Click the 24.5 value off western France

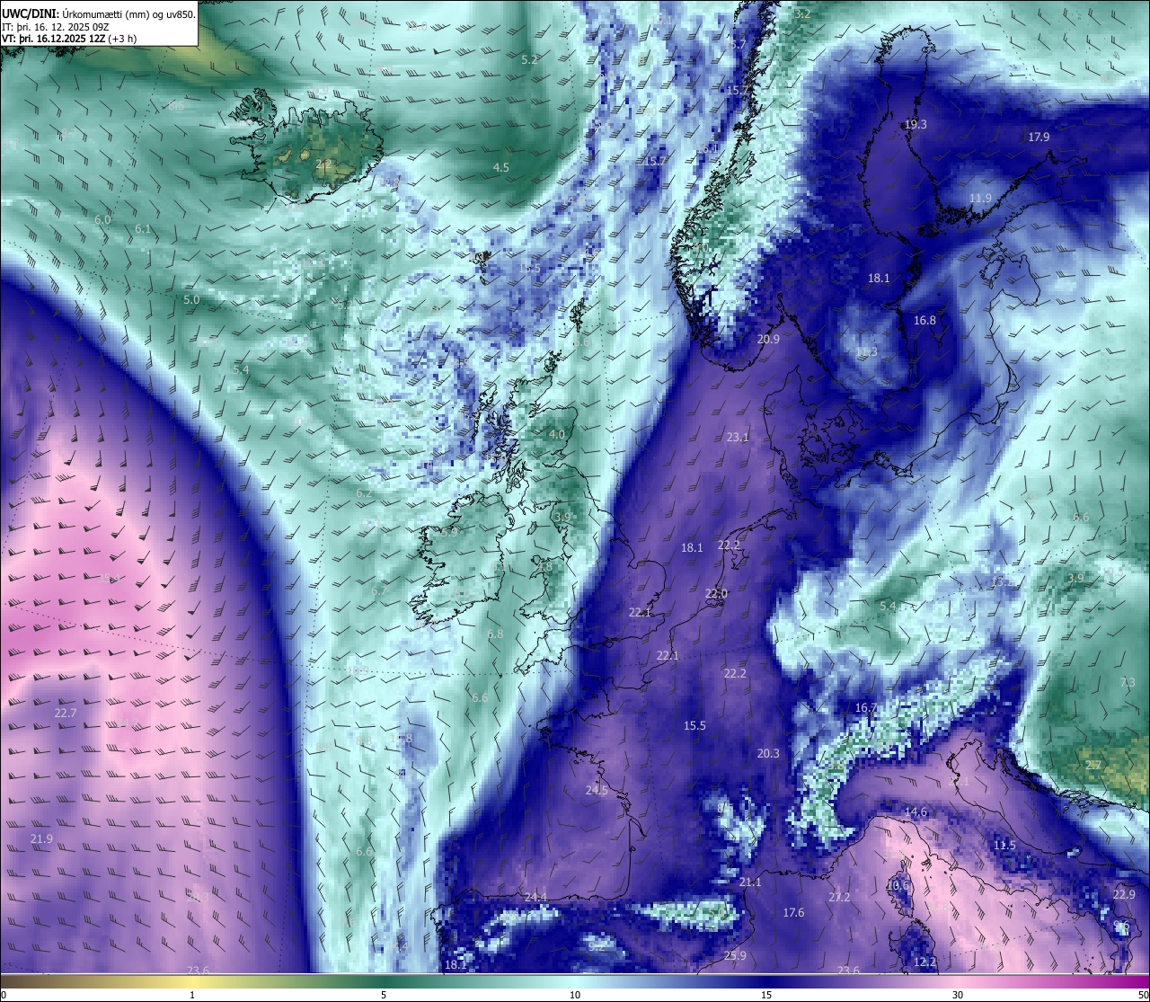coord(597,791)
